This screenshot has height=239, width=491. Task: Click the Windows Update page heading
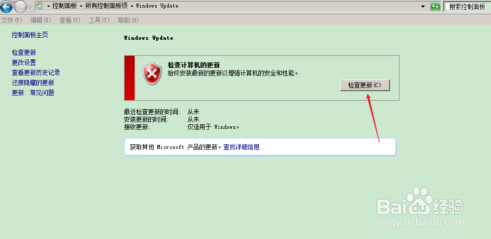pos(148,38)
